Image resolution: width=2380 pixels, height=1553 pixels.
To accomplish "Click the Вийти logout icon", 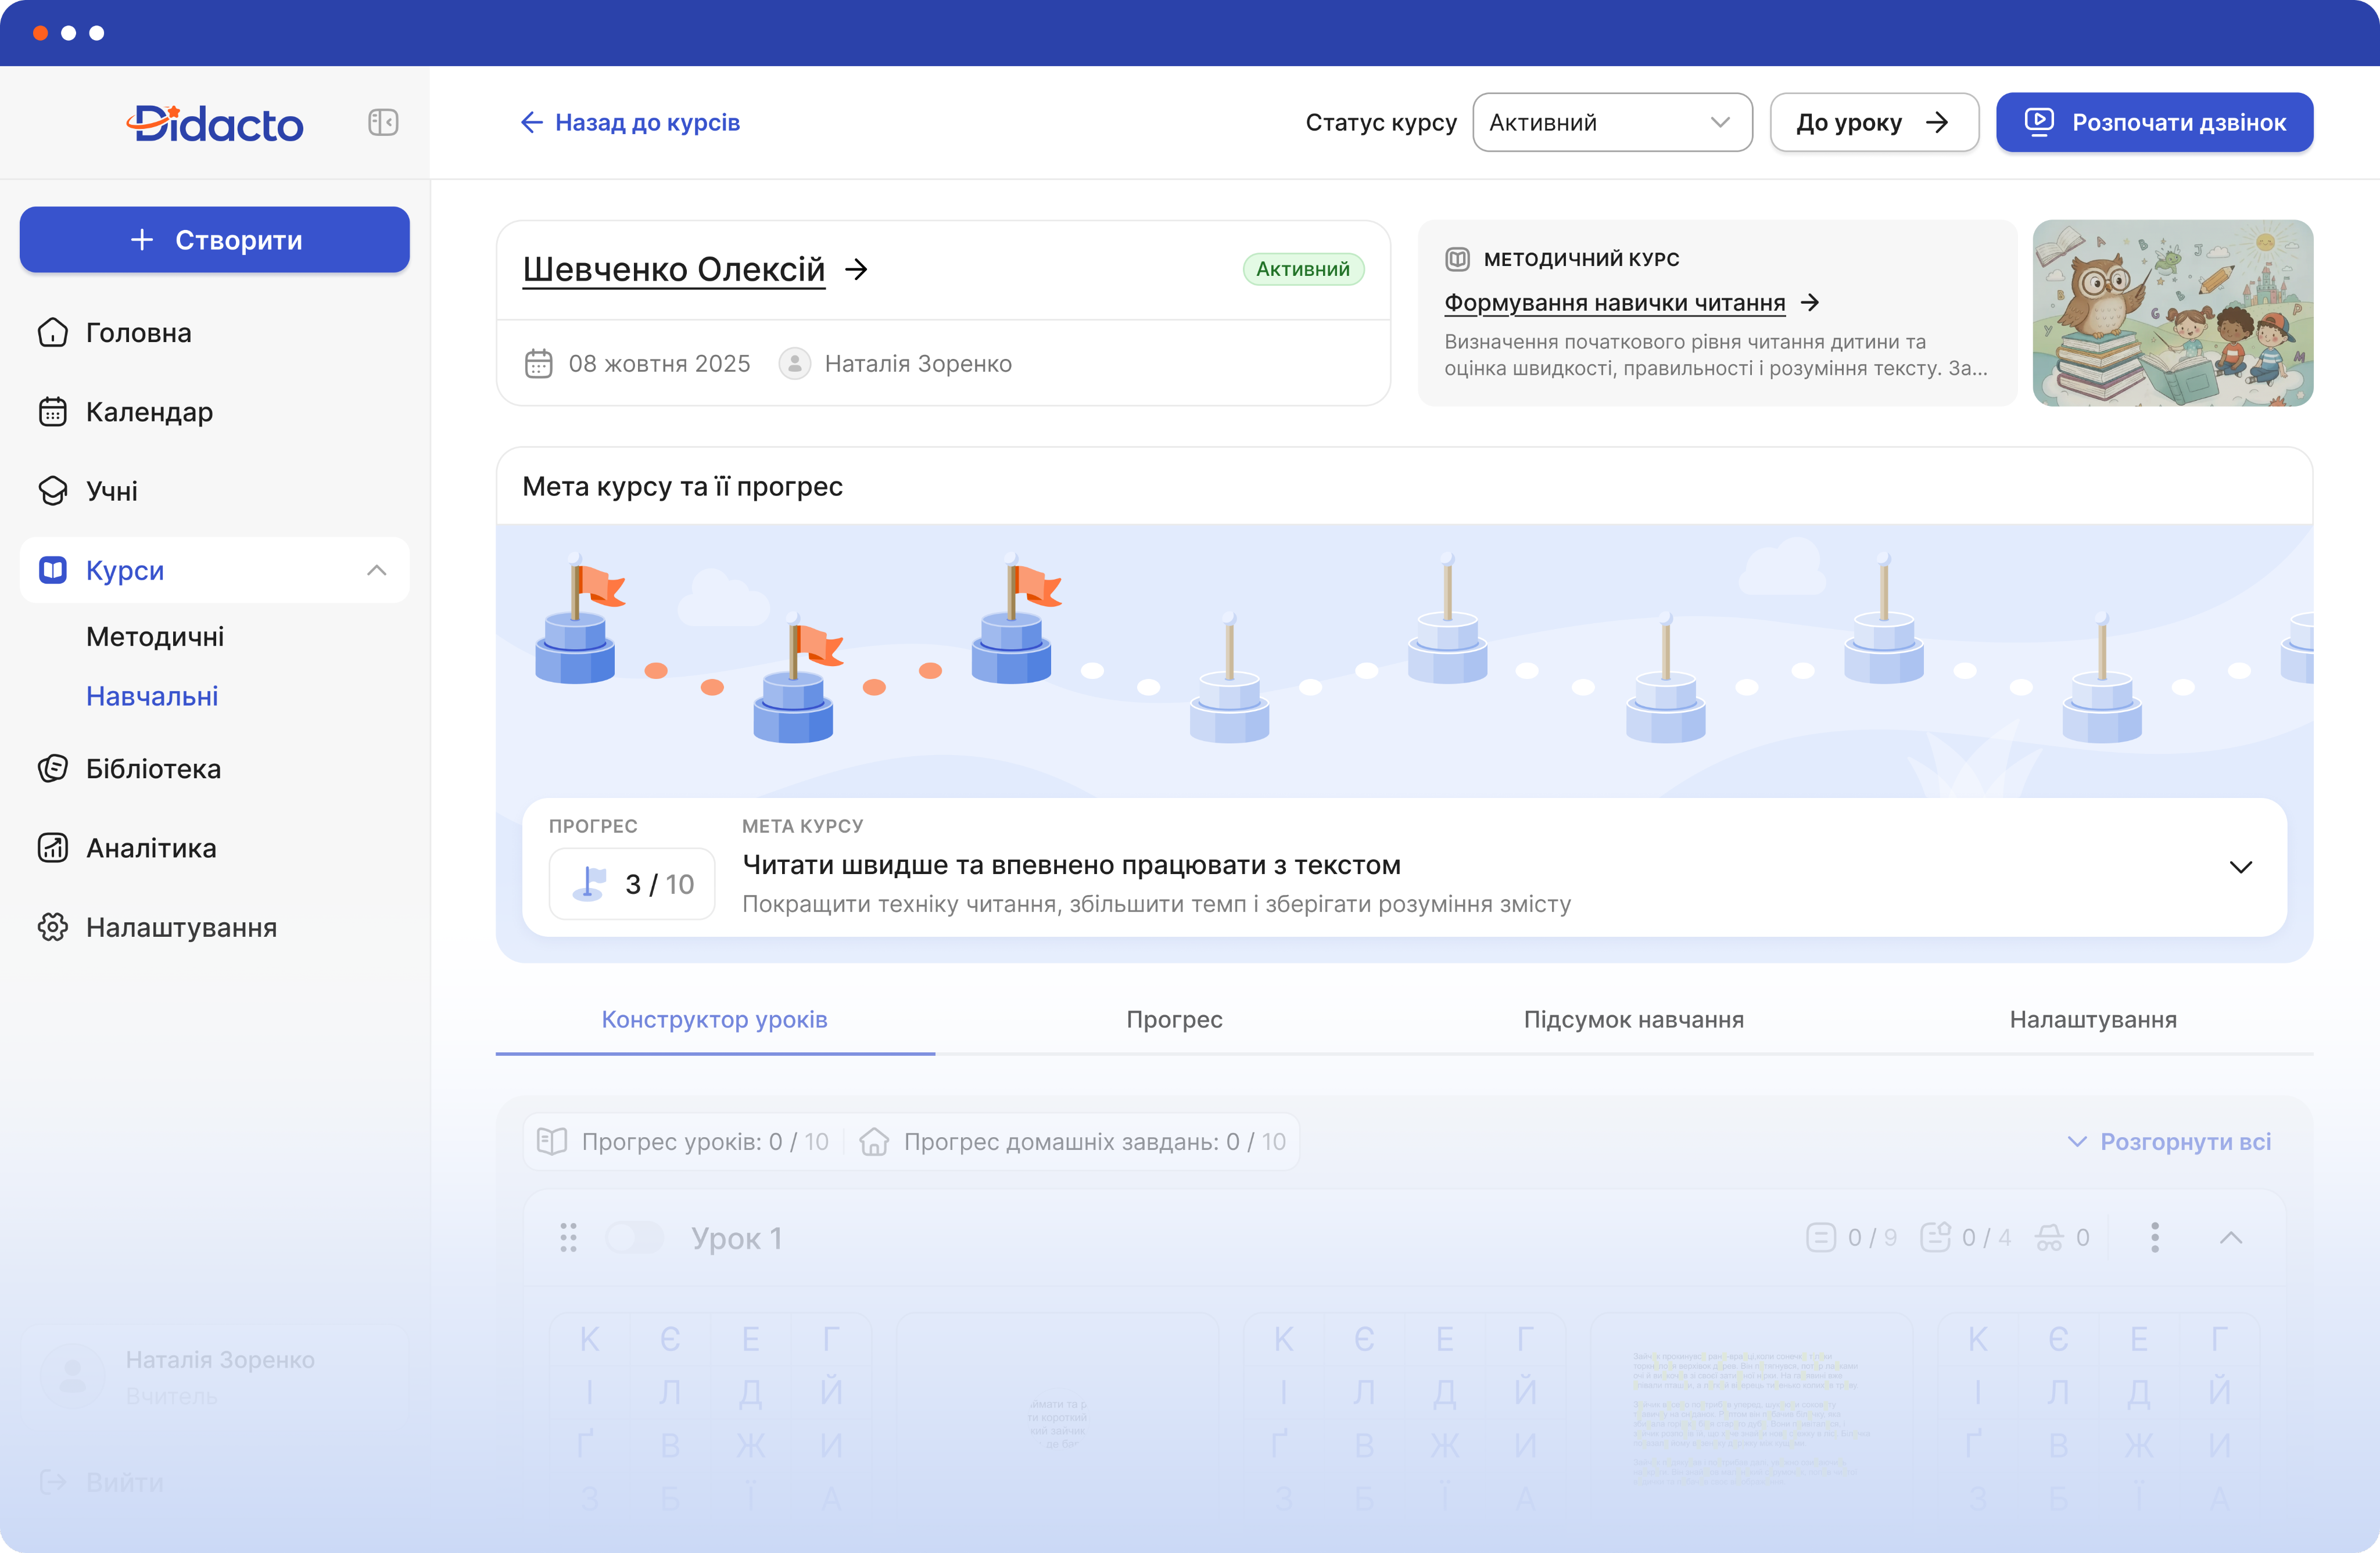I will [x=53, y=1482].
